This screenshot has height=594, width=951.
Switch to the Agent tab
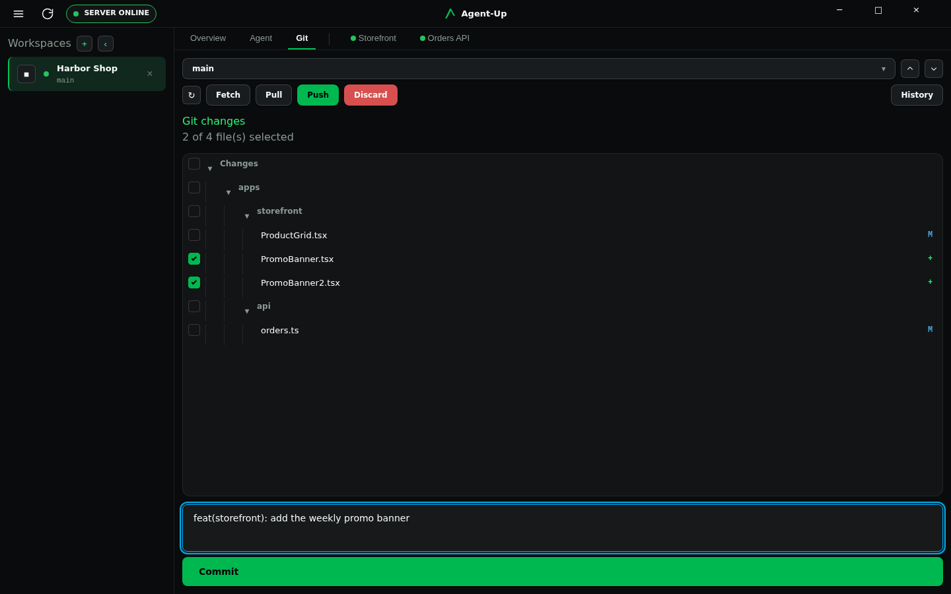click(261, 38)
